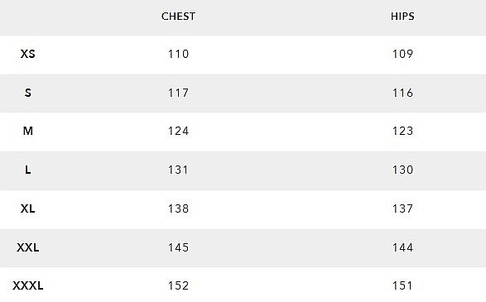Click chest value 124 for M
Screen dimensions: 486x302
click(178, 131)
